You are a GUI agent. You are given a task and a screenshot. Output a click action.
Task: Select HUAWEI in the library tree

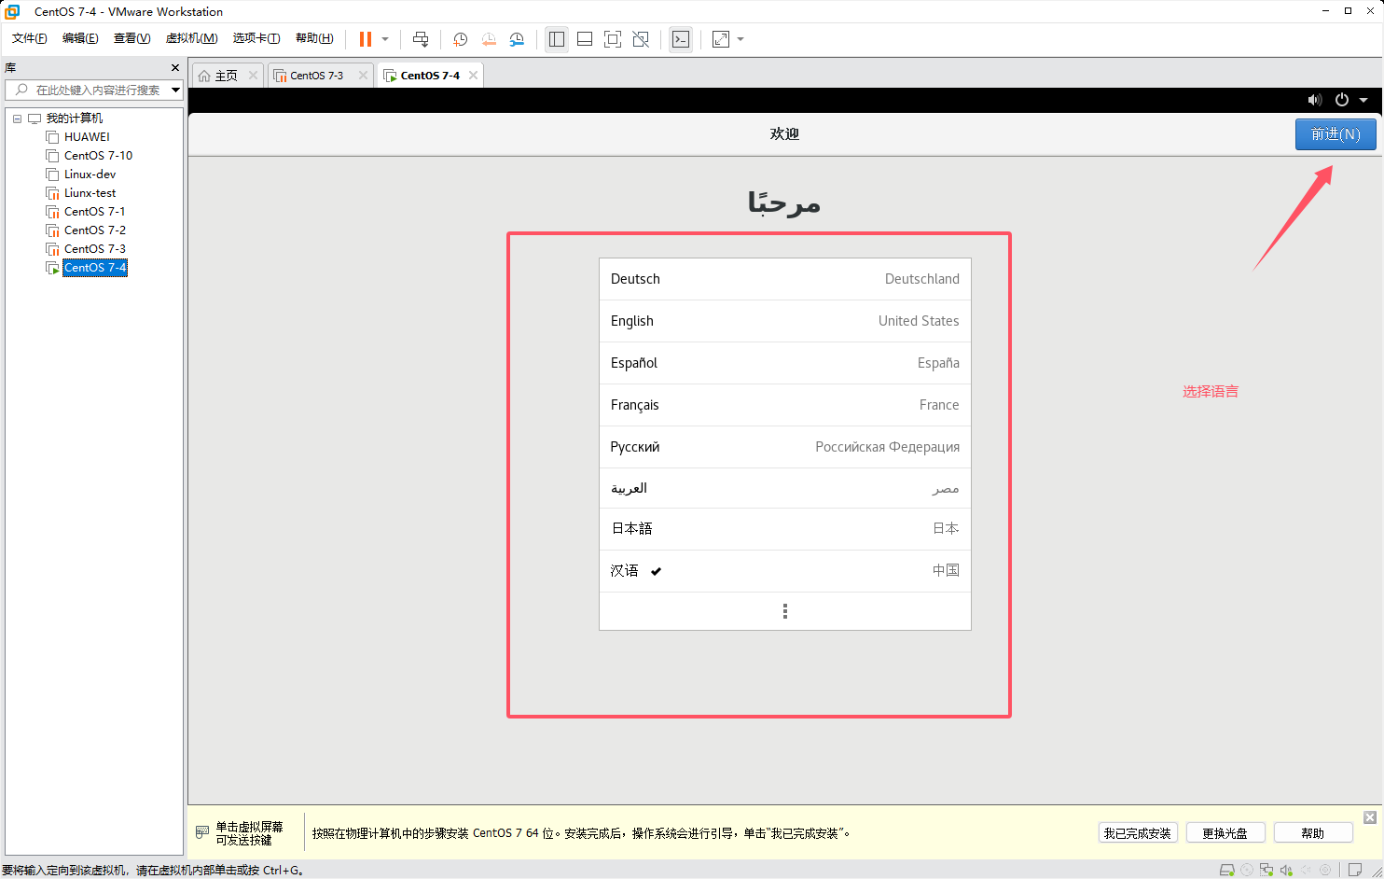[87, 137]
